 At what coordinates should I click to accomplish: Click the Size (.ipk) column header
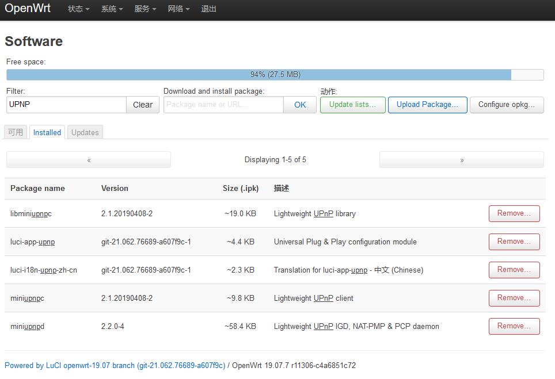241,188
